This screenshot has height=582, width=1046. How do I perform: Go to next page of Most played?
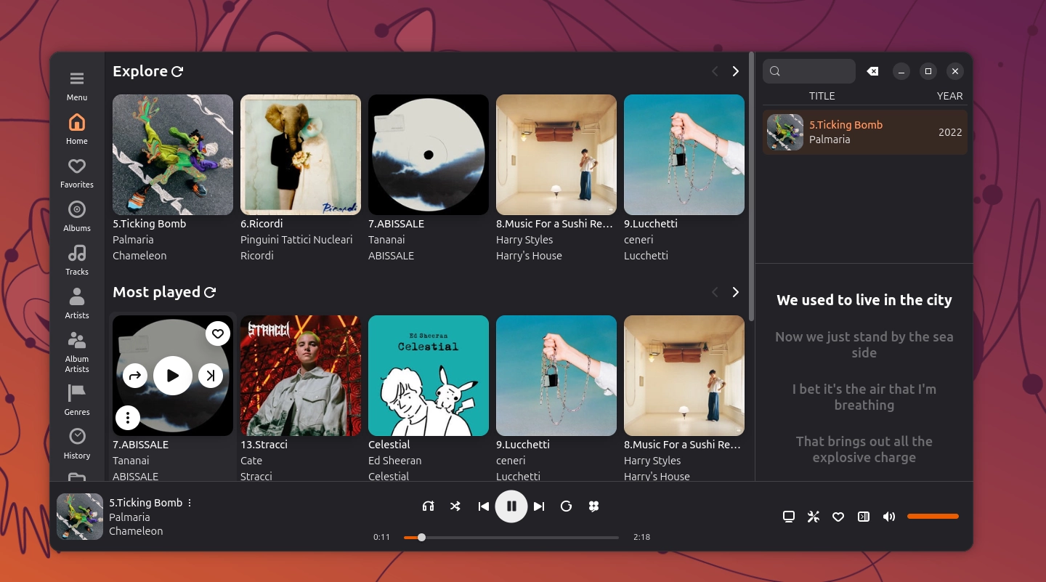[x=735, y=292]
